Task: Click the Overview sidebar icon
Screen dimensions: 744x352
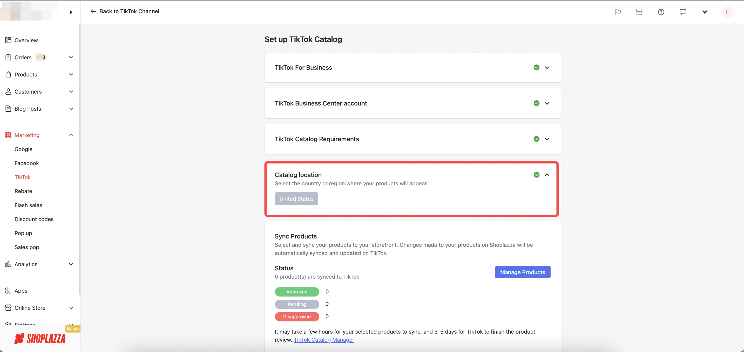Action: click(x=8, y=40)
